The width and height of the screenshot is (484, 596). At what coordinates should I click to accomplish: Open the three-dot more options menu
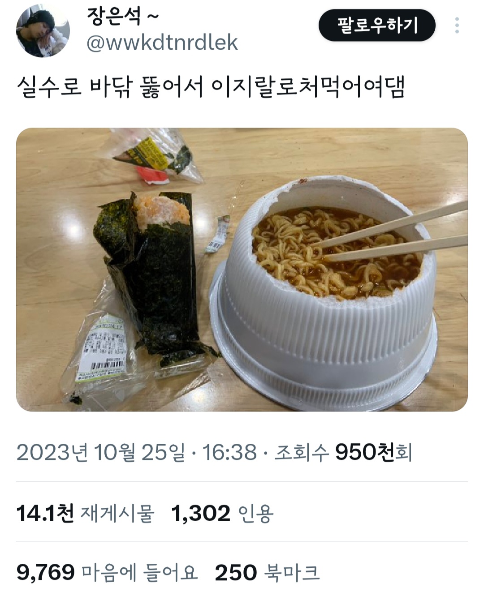tap(457, 26)
